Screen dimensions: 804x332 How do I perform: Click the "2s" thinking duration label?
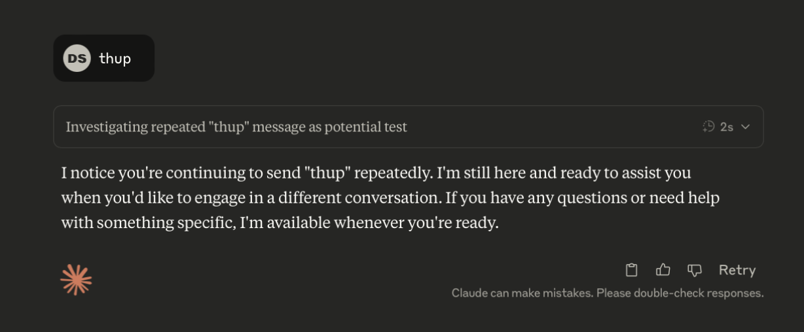click(x=726, y=127)
